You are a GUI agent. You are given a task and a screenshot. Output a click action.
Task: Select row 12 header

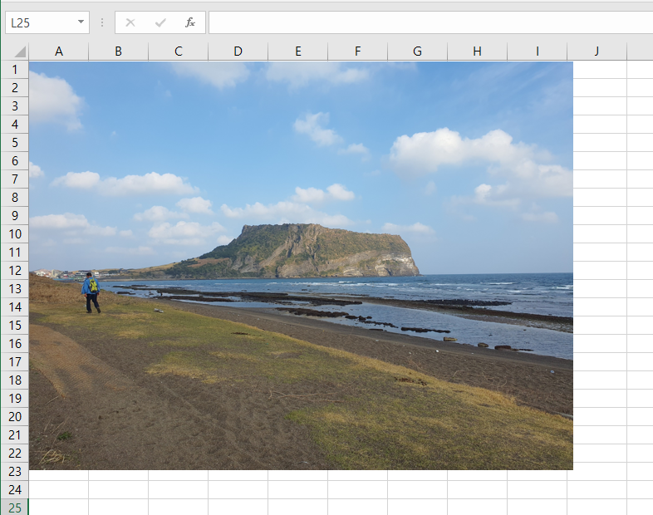15,271
